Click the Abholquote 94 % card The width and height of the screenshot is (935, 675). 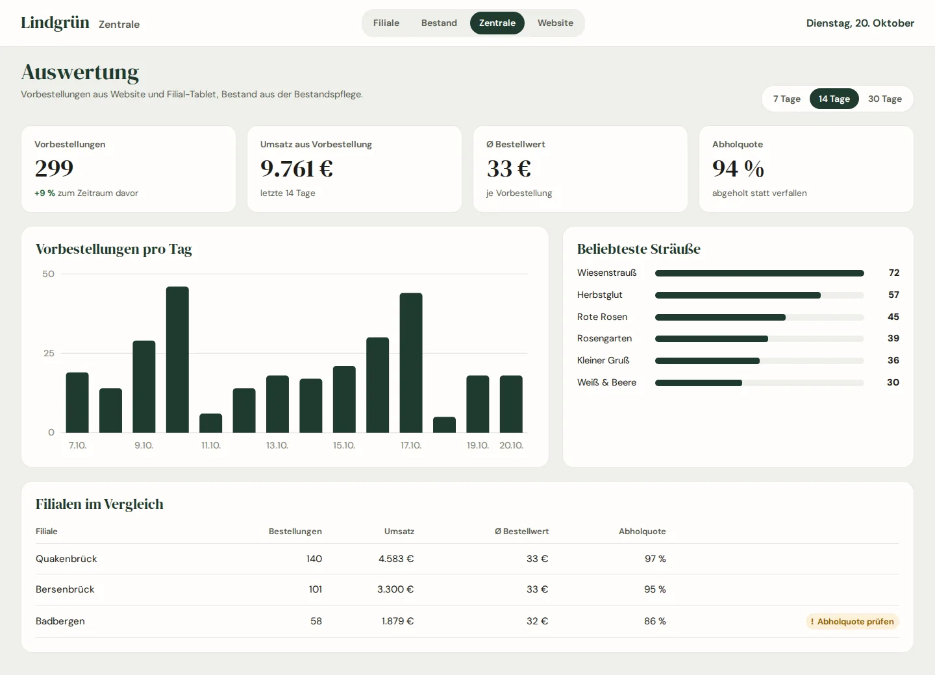click(806, 169)
